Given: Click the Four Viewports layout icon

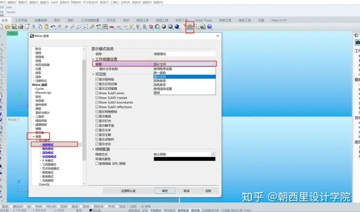Looking at the screenshot, I should pos(105,27).
